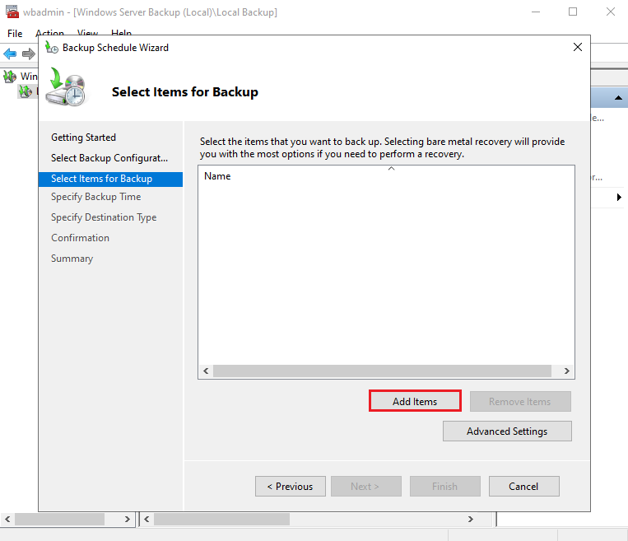
Task: Click the blue Back arrow toolbar icon
Action: tap(10, 54)
